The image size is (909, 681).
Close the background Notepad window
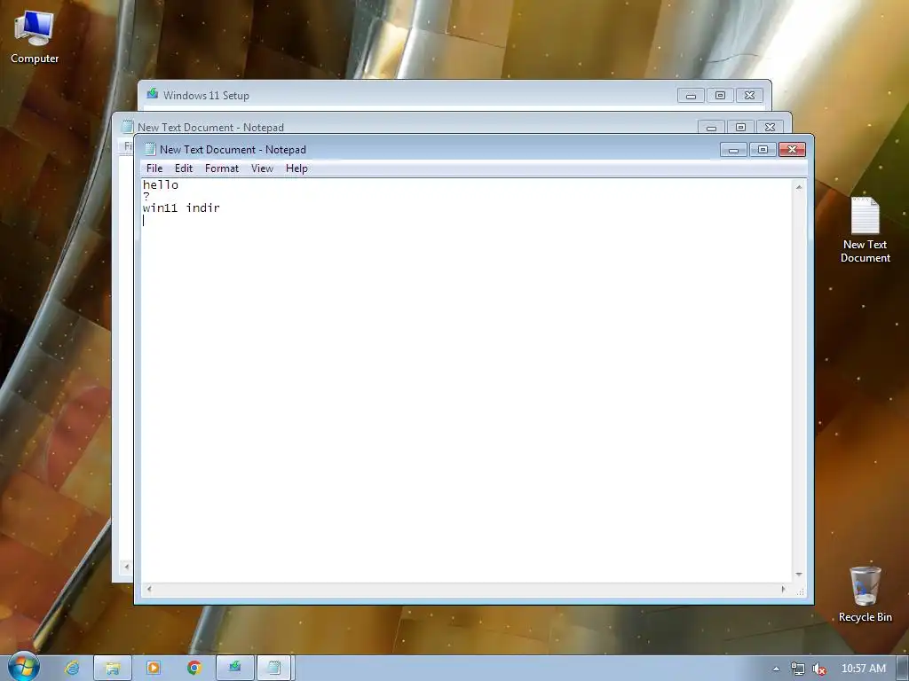[x=770, y=128]
